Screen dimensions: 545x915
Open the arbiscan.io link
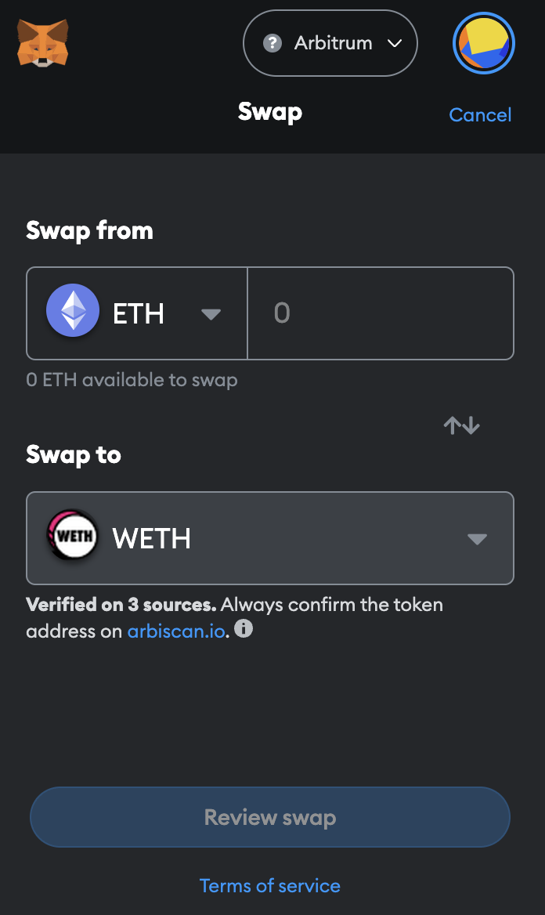pos(177,631)
